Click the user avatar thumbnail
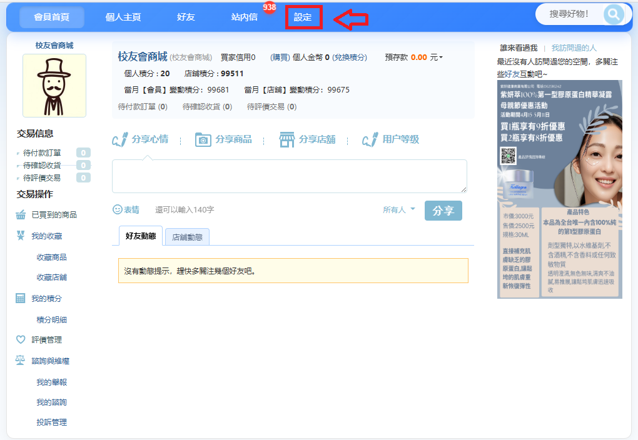 tap(54, 86)
